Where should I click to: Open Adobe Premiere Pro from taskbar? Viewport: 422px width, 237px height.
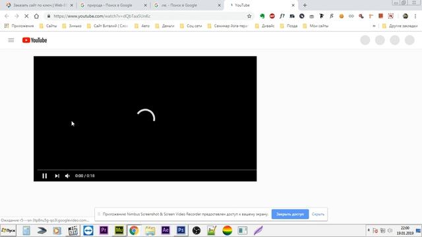pos(104,230)
